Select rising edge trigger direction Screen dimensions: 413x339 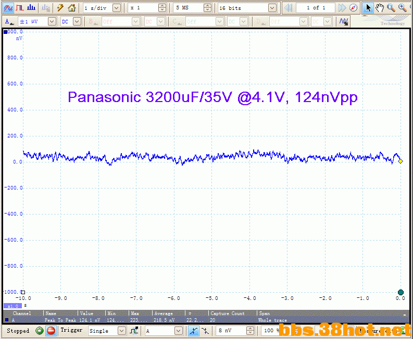194,331
